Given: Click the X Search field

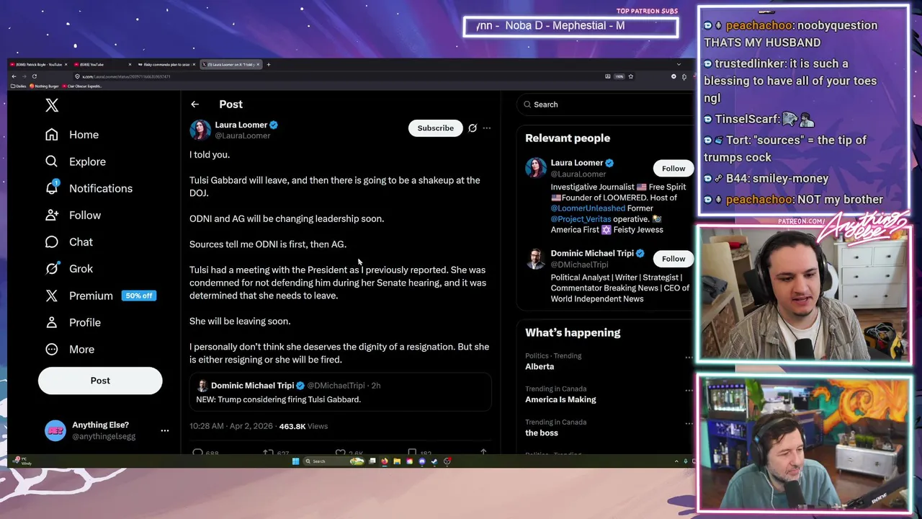Looking at the screenshot, I should 605,105.
